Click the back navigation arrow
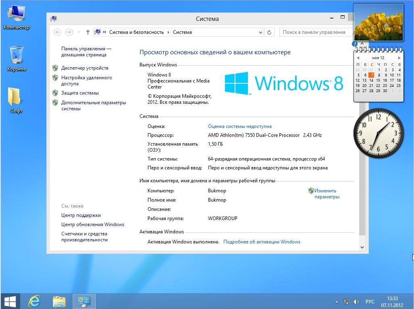This screenshot has width=414, height=309. tap(57, 32)
